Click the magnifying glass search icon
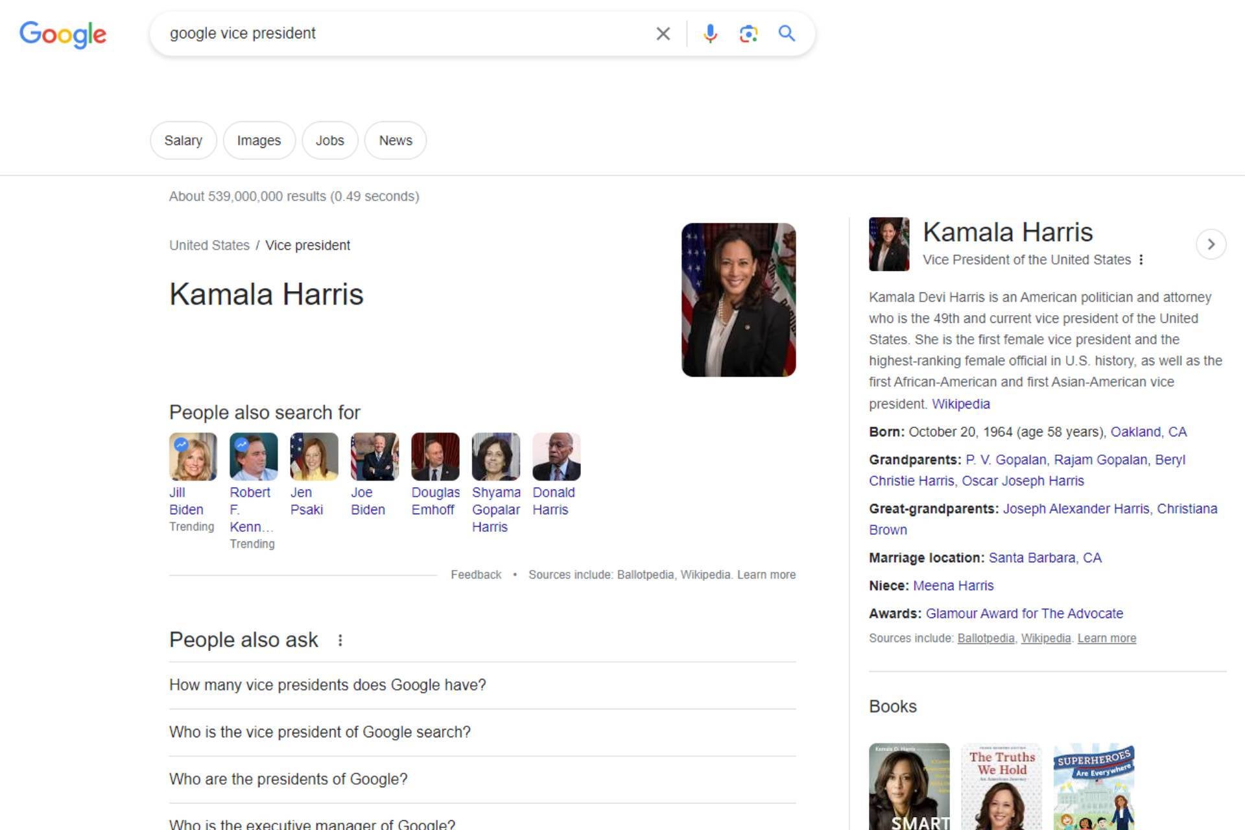The width and height of the screenshot is (1245, 830). (787, 34)
